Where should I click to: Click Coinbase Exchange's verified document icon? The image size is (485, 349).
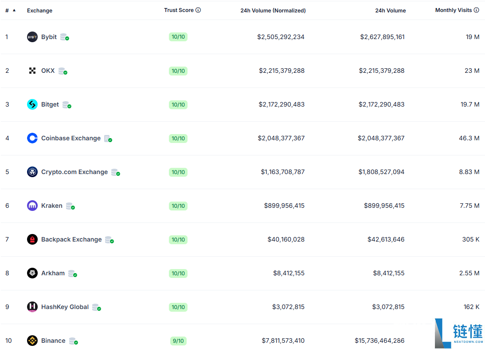tap(108, 139)
